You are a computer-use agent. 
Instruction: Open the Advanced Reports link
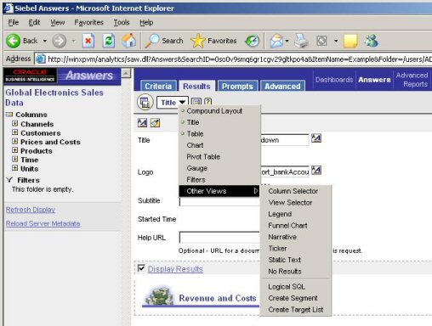point(412,80)
